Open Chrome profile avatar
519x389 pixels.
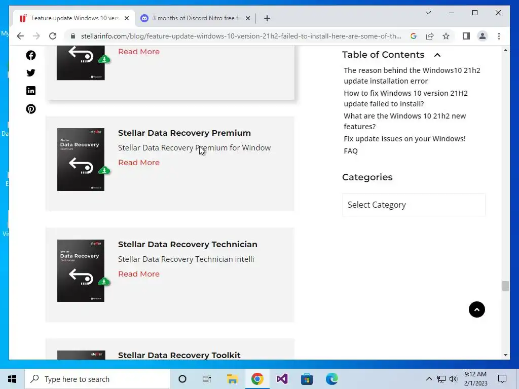[x=483, y=36]
